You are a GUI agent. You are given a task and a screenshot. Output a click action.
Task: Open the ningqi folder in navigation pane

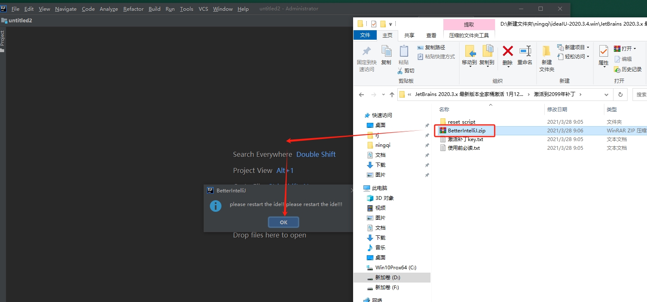(x=383, y=145)
